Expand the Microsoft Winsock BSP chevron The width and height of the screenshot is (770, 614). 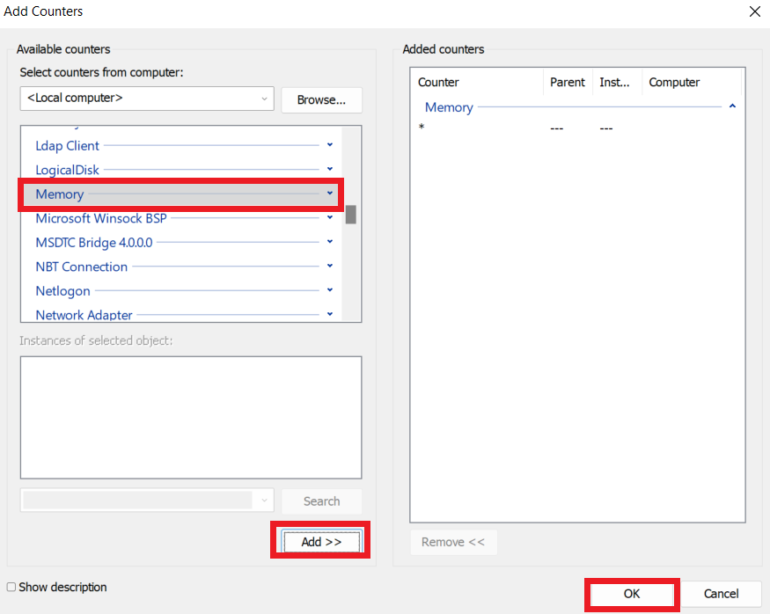tap(330, 218)
